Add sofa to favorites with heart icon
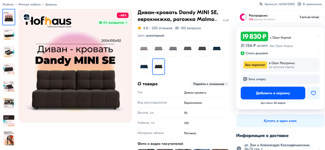Screen dimensions: 325x150 point(313,93)
